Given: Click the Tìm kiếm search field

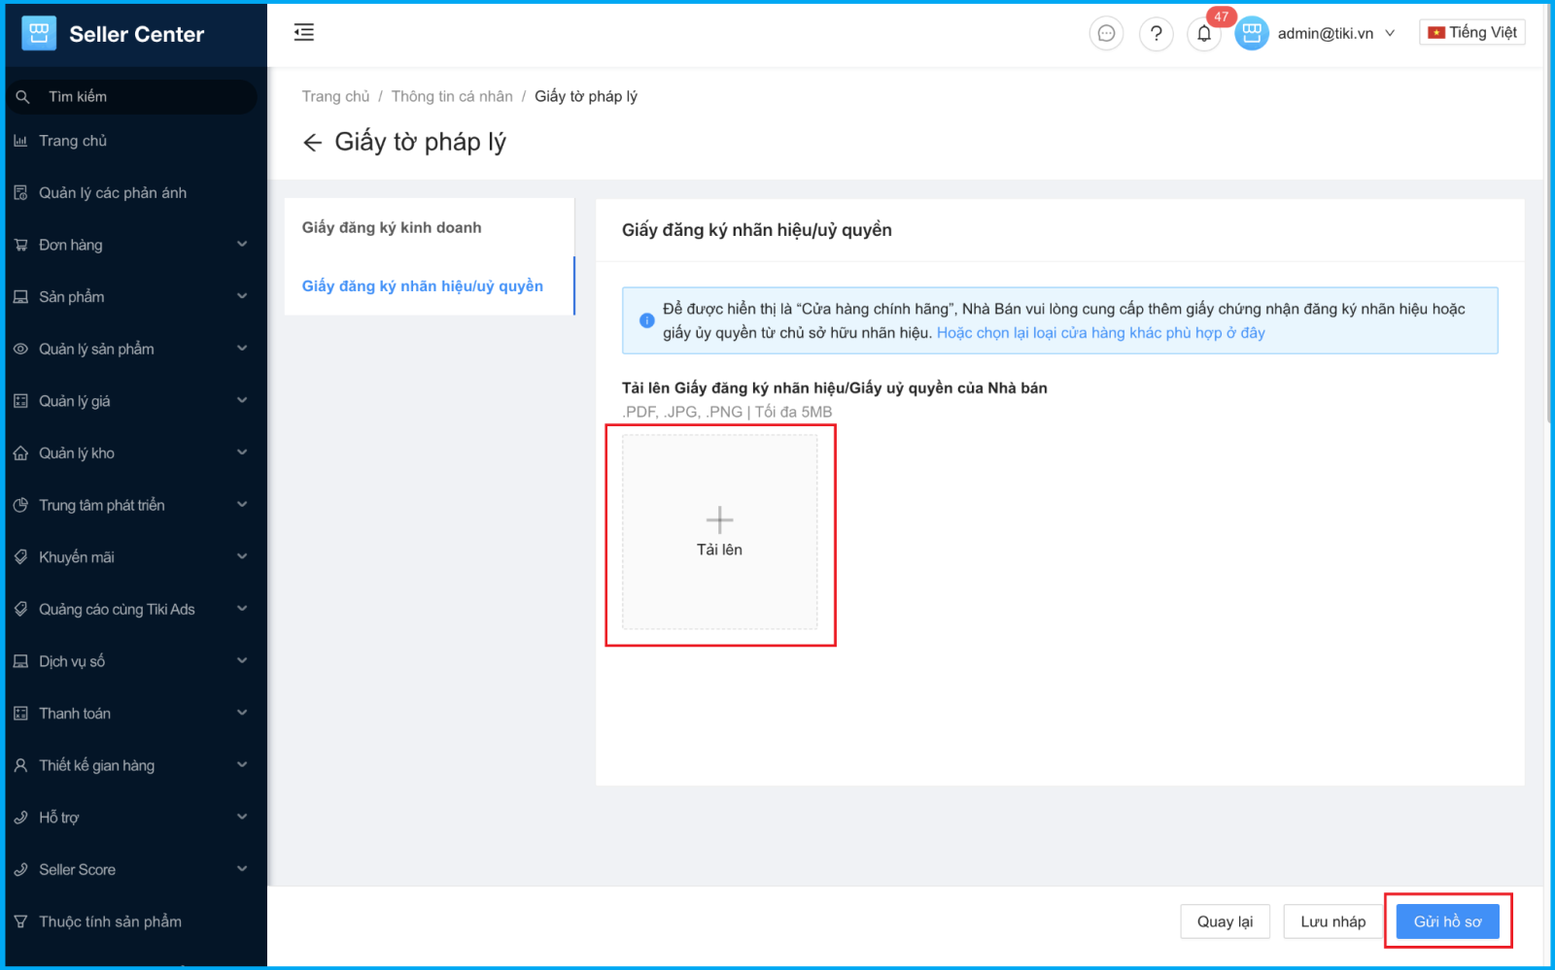Looking at the screenshot, I should [x=136, y=96].
